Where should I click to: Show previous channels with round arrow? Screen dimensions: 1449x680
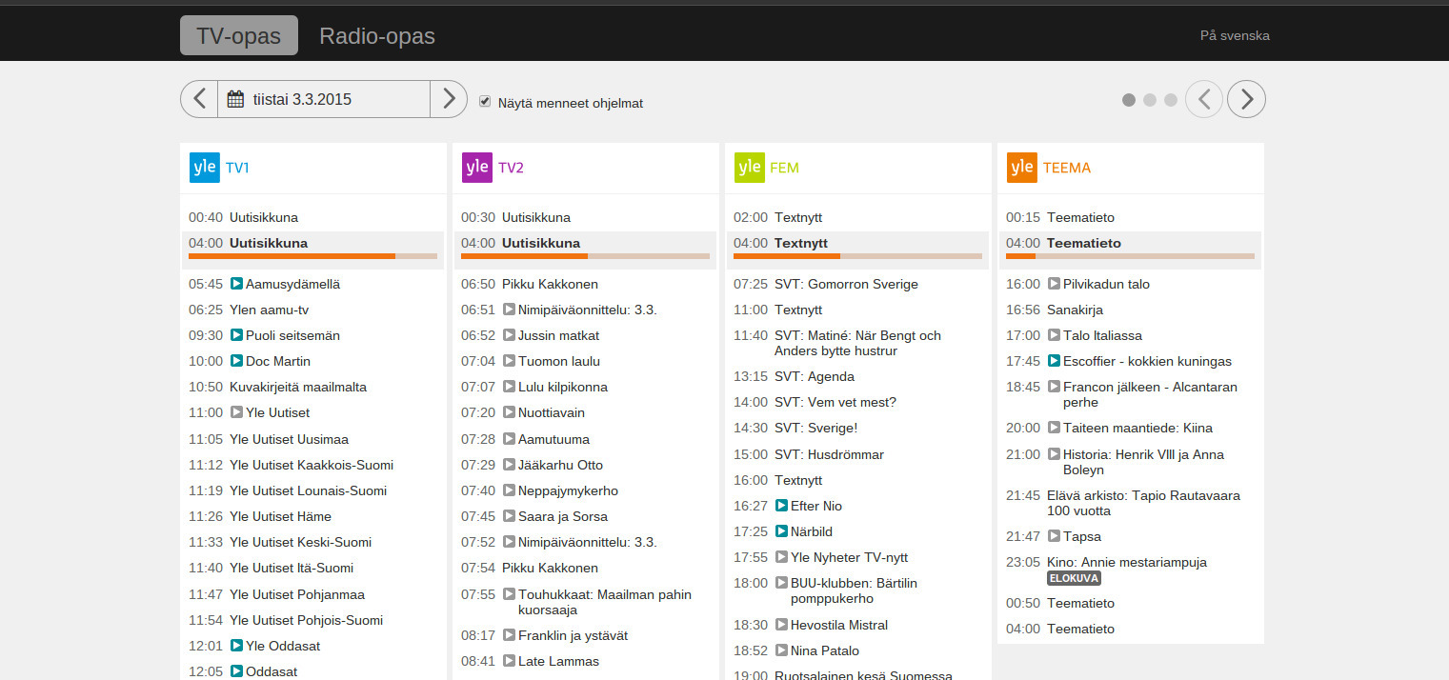pyautogui.click(x=1204, y=99)
